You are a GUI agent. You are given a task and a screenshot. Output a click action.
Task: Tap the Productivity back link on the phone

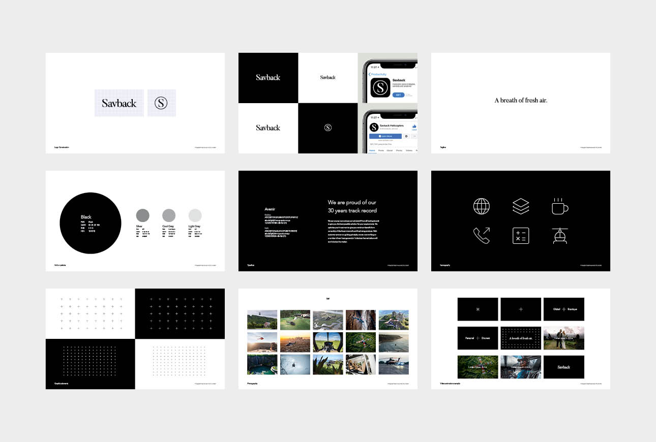pos(378,74)
